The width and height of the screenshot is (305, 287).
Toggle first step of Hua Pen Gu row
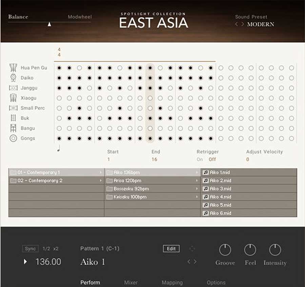coord(59,68)
